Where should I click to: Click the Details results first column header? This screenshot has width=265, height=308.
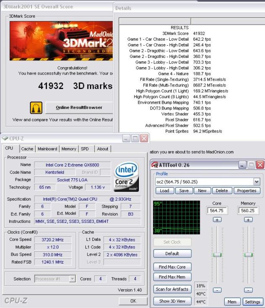pyautogui.click(x=155, y=21)
